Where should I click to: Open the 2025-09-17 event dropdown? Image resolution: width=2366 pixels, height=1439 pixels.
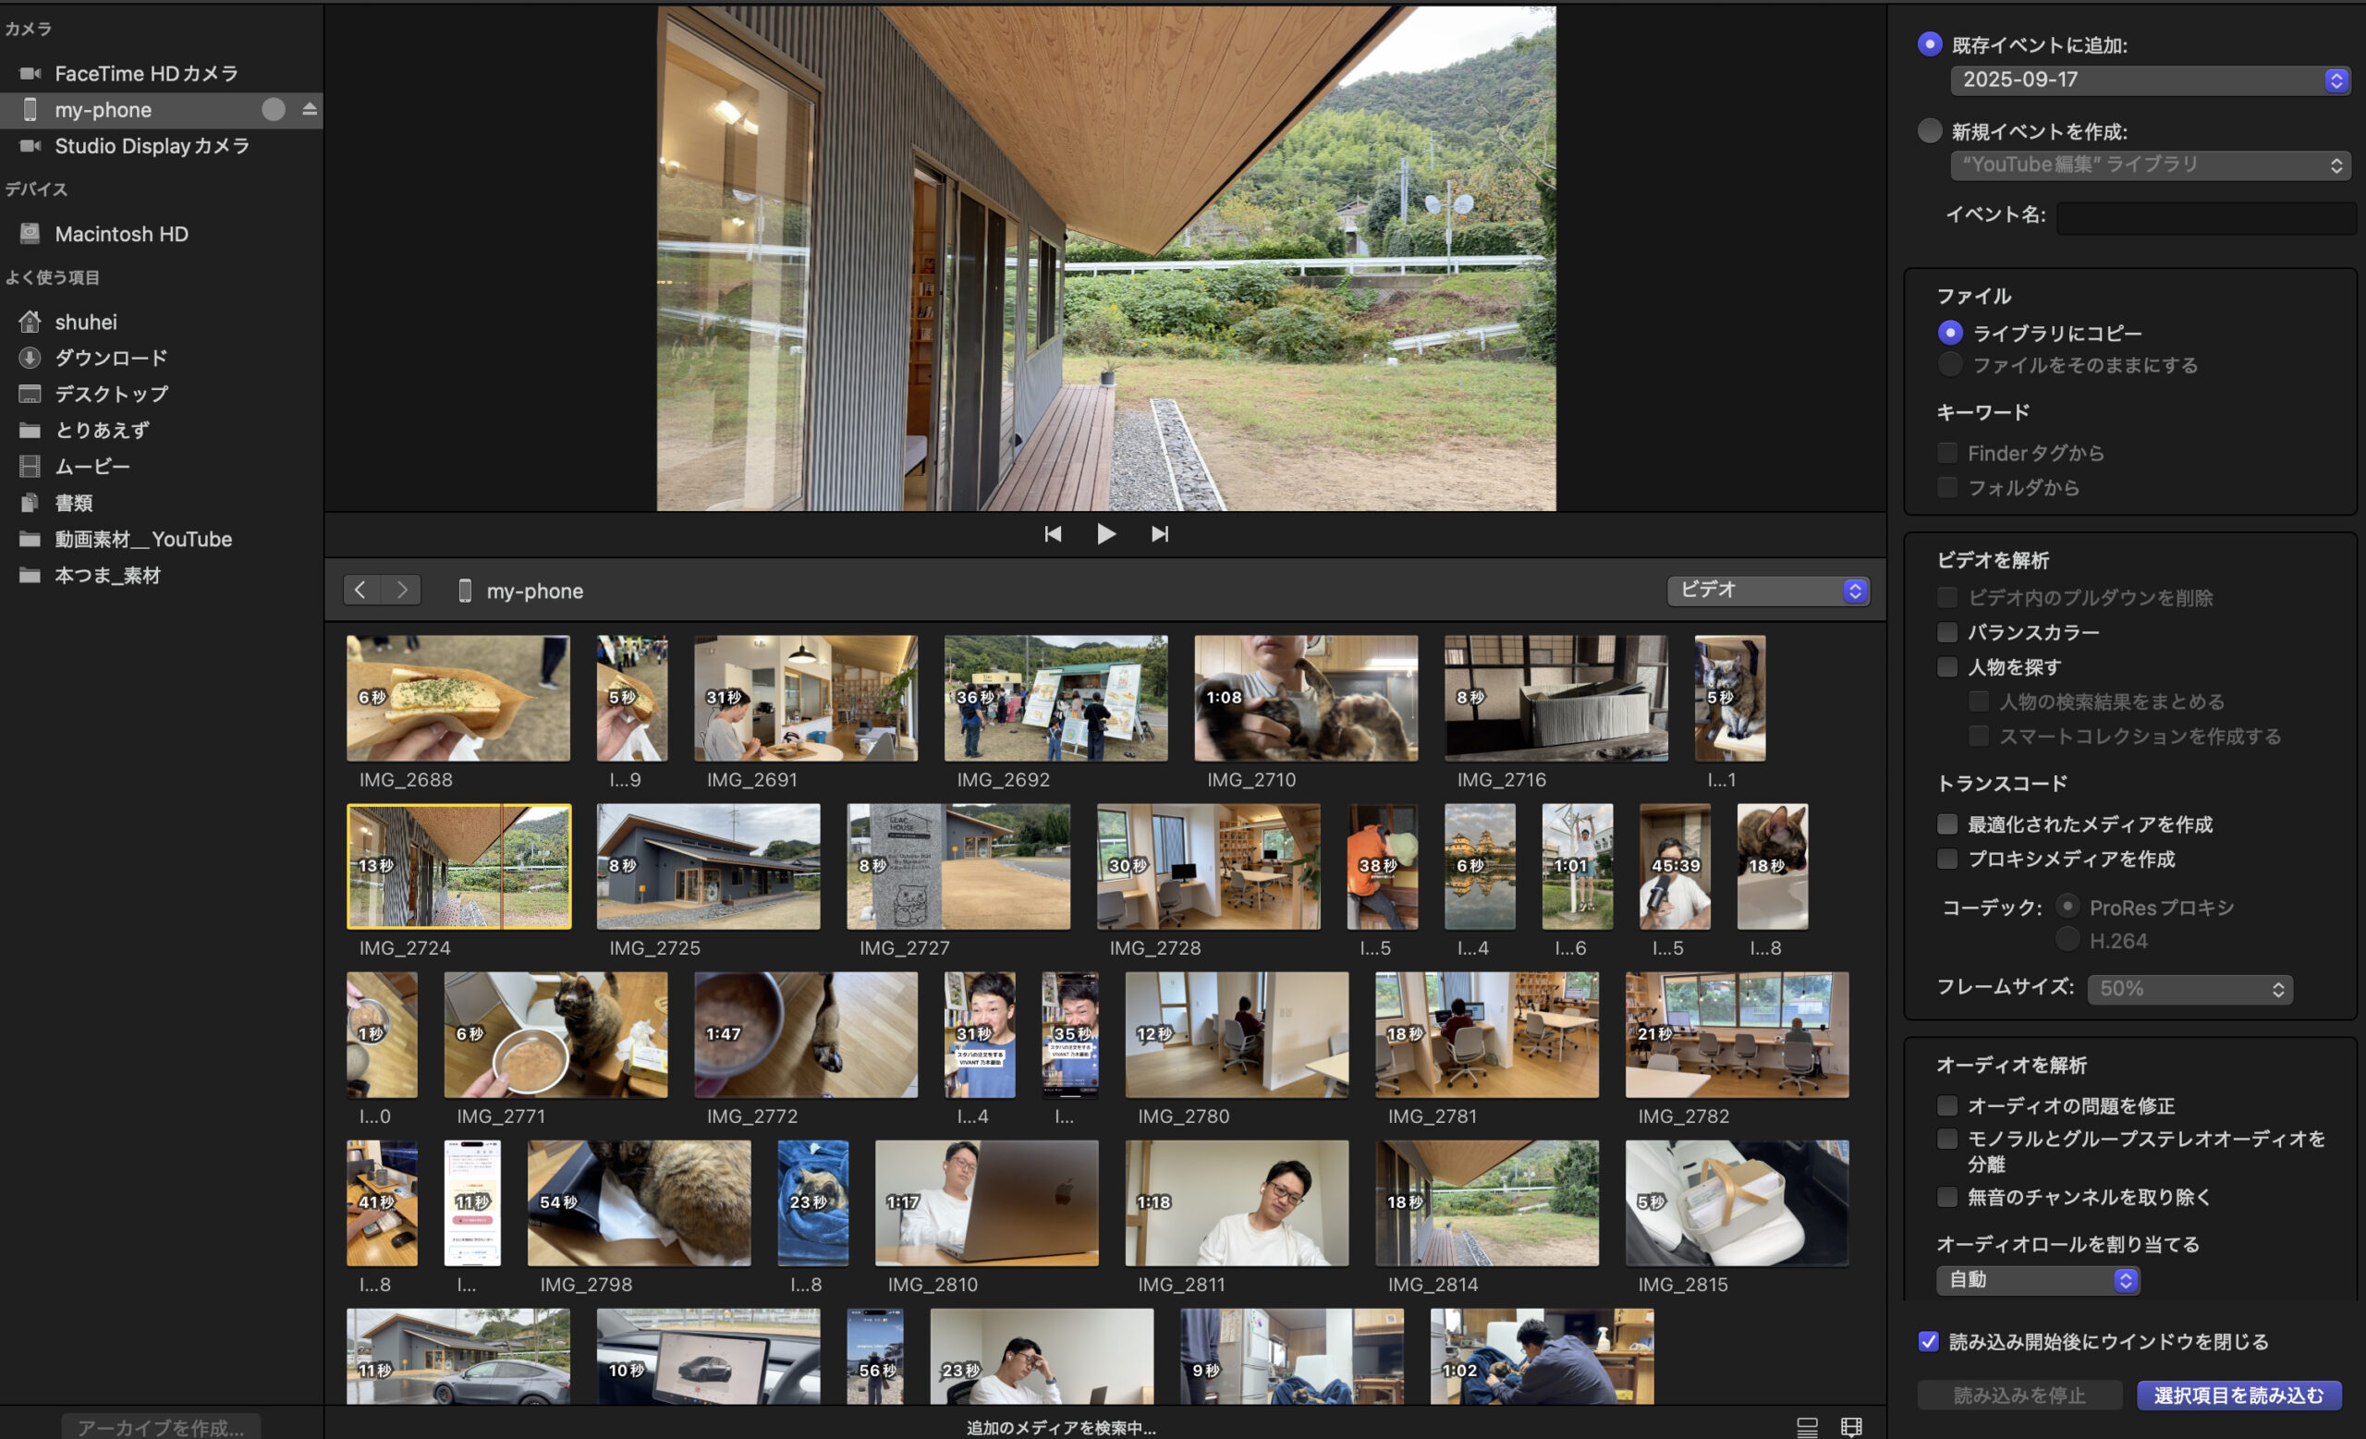[x=2149, y=79]
